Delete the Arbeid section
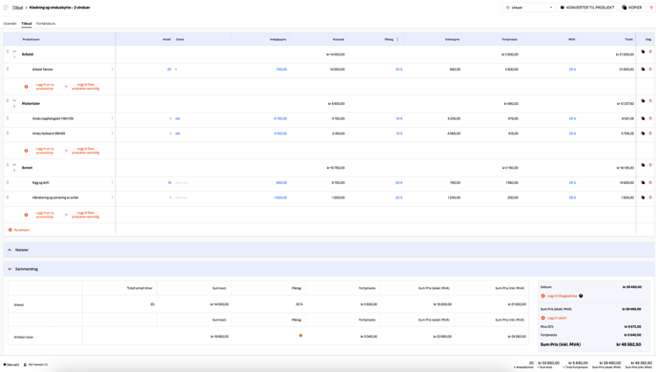The image size is (656, 372). point(650,52)
